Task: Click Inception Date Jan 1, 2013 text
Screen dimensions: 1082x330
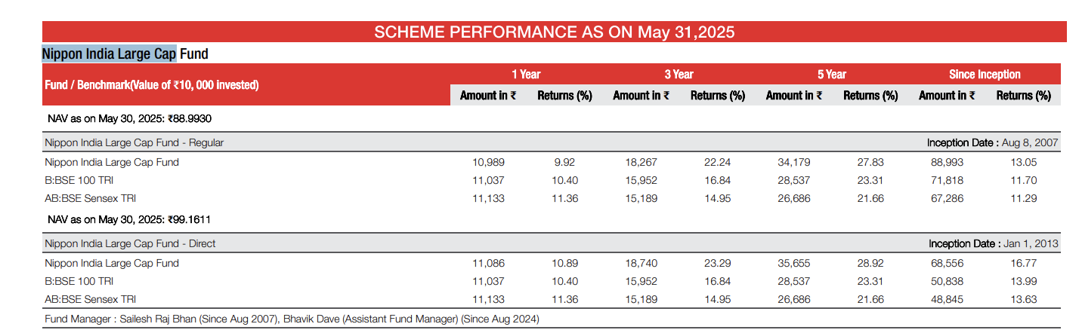Action: (993, 243)
